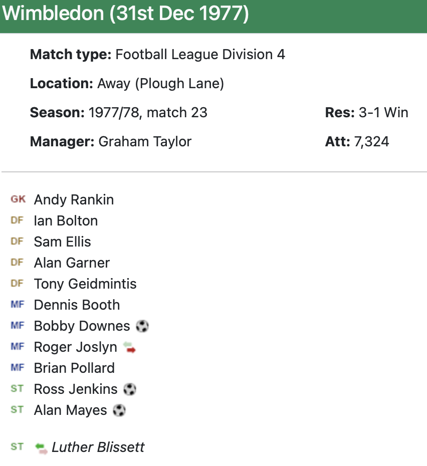
Task: Click the goal ball icon beside Bobby Downes
Action: point(142,326)
